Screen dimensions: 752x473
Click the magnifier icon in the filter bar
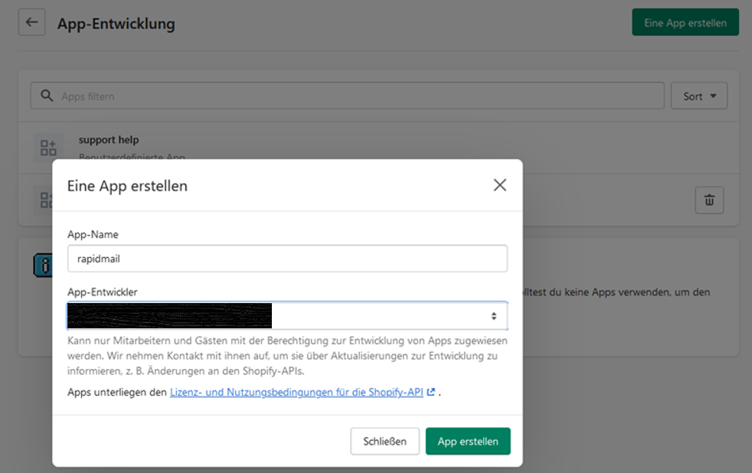(x=47, y=96)
